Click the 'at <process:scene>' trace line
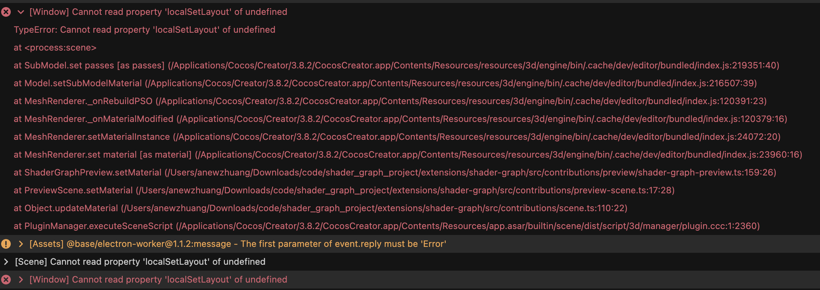820x290 pixels. [x=55, y=48]
